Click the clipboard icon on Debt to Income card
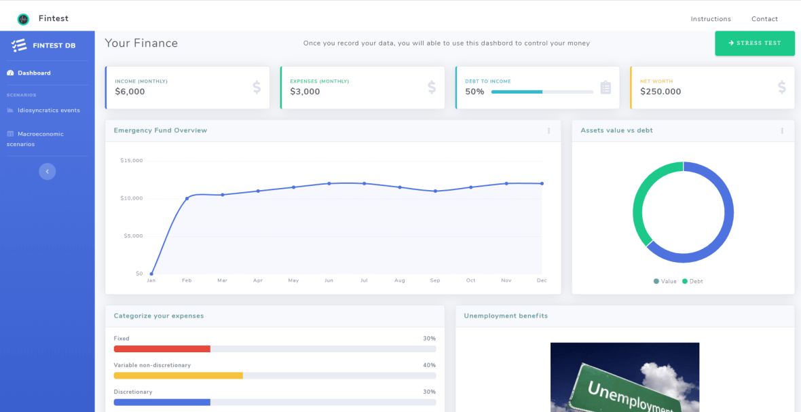801x412 pixels. (x=606, y=88)
